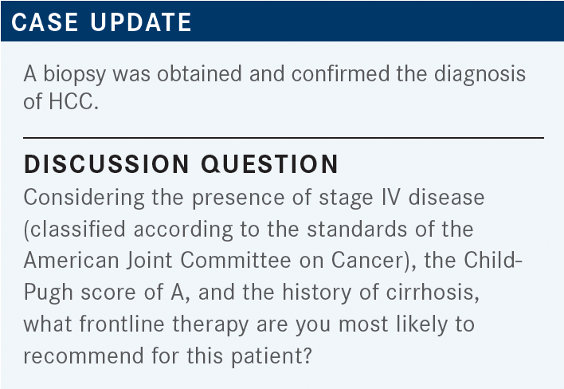The width and height of the screenshot is (564, 389).
Task: Click the word 'patient?' at the end
Action: [x=271, y=356]
